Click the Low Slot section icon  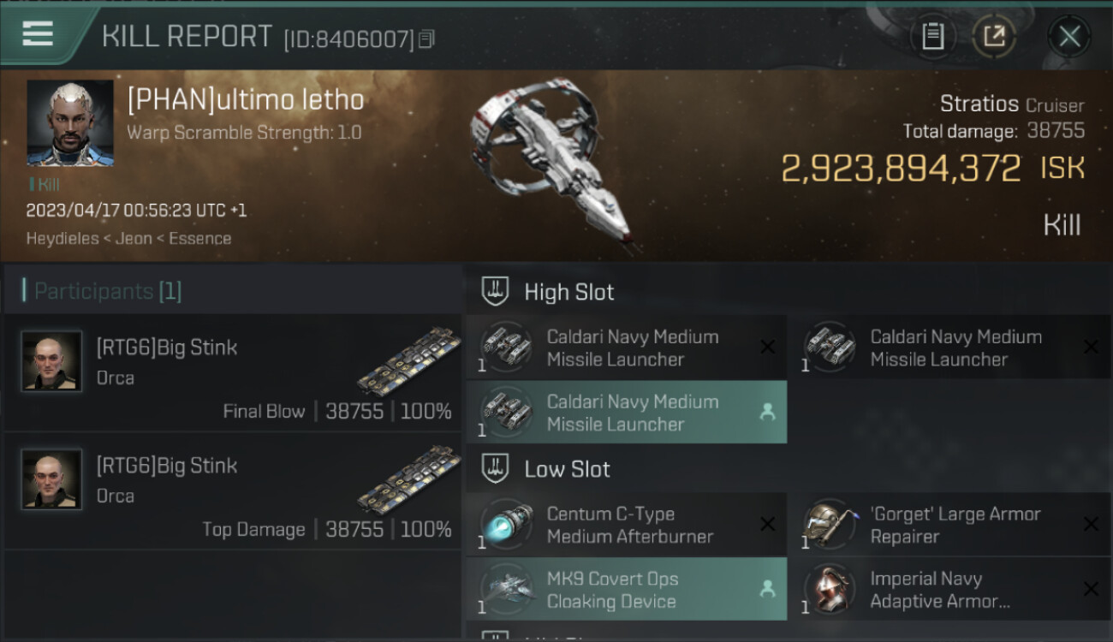[496, 469]
